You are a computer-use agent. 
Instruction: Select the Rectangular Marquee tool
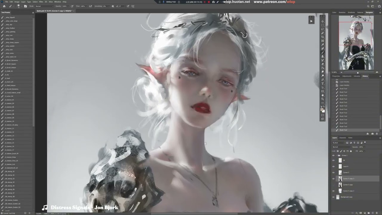click(323, 25)
